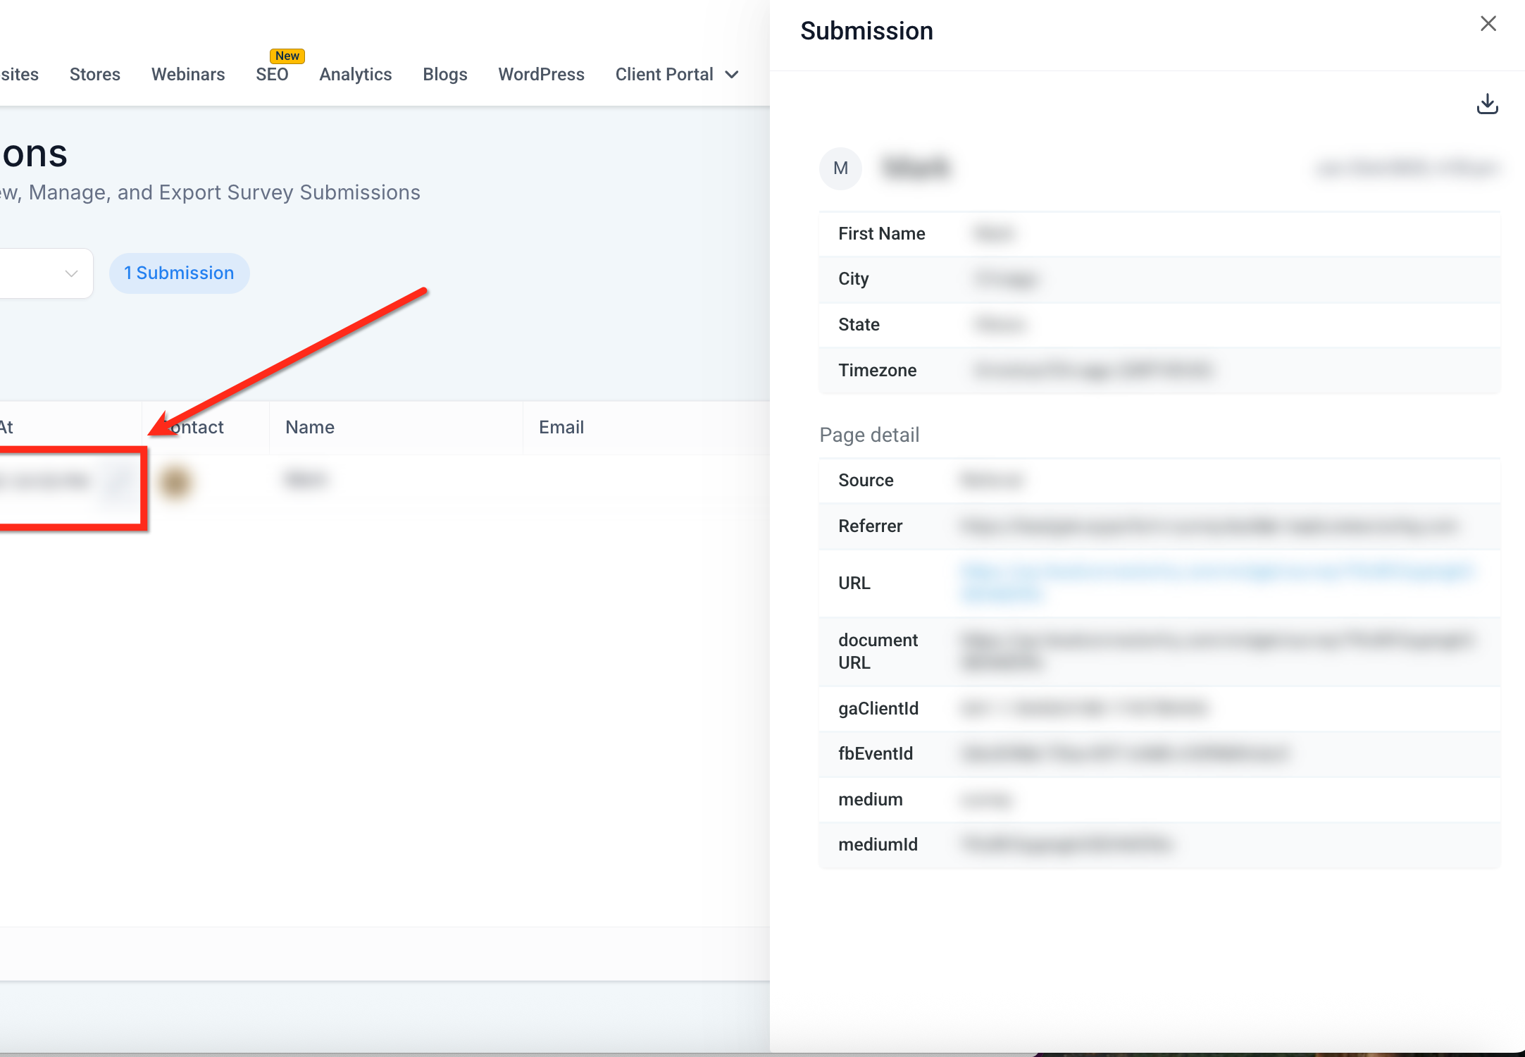
Task: Close the Submission side panel
Action: (1488, 24)
